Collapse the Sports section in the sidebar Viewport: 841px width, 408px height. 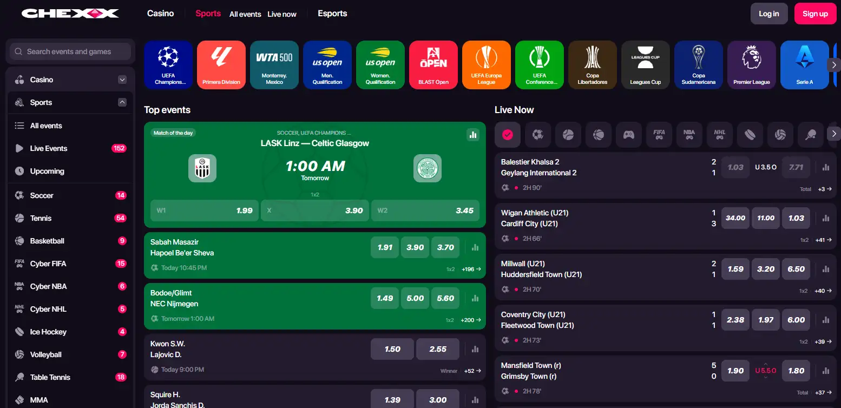(x=122, y=102)
